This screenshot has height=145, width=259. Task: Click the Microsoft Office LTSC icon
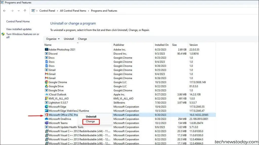[x=47, y=115]
